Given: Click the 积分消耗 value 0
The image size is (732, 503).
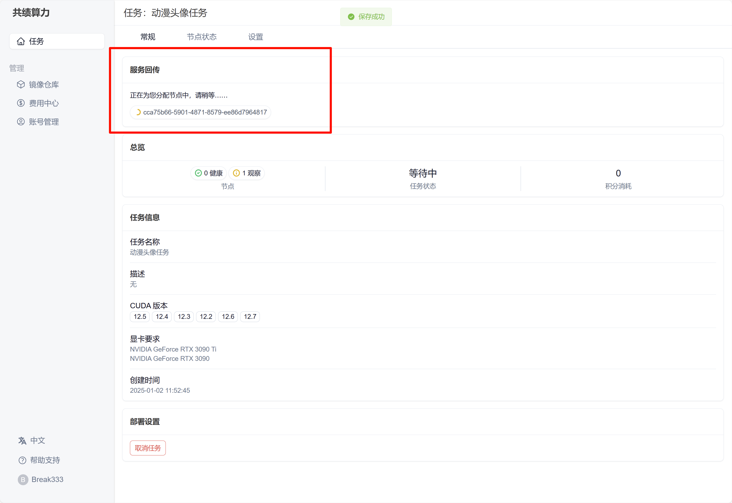Looking at the screenshot, I should pyautogui.click(x=618, y=173).
